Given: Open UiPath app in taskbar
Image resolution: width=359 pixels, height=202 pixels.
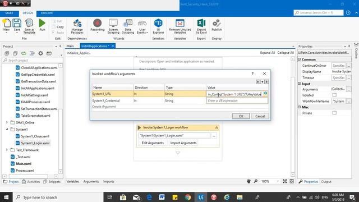Looking at the screenshot, I should point(201,197).
